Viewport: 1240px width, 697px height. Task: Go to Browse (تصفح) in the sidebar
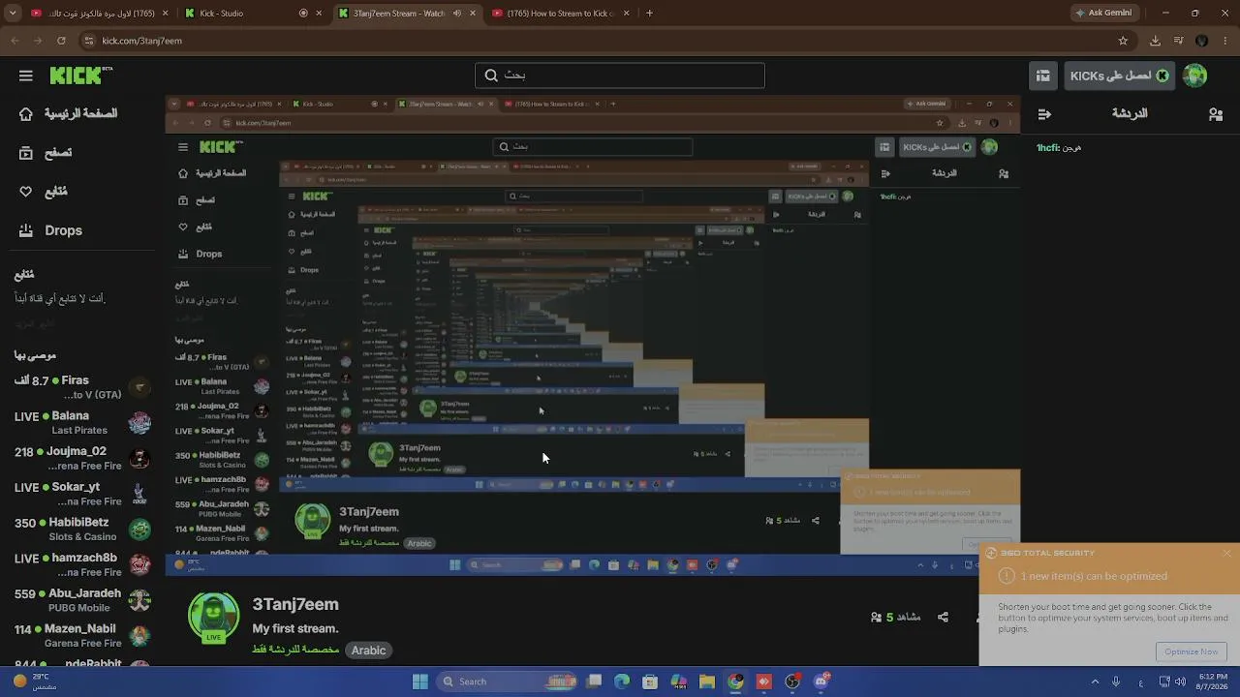tap(46, 153)
